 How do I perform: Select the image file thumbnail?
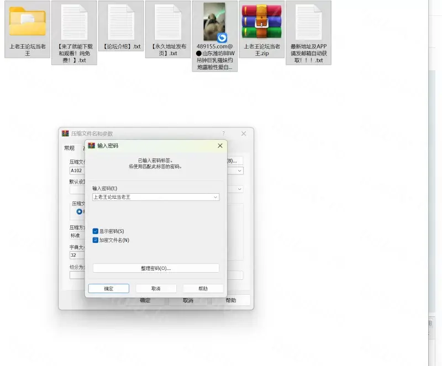[x=214, y=22]
